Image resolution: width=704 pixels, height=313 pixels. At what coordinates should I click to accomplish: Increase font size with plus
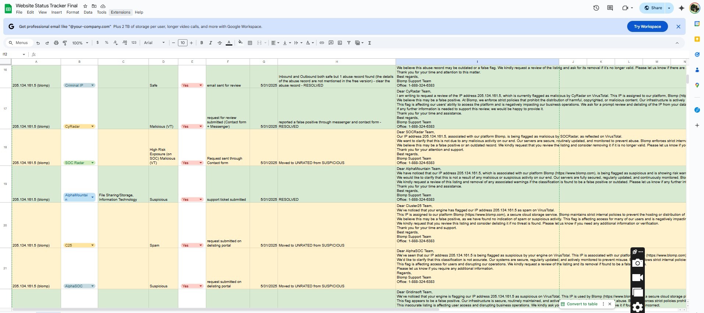coord(191,43)
